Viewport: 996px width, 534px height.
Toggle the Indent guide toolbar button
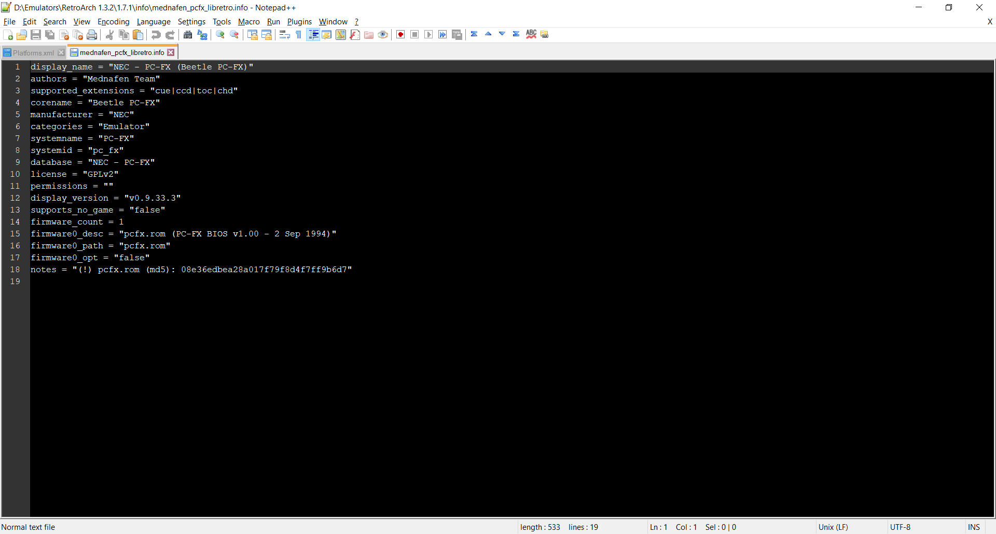313,35
